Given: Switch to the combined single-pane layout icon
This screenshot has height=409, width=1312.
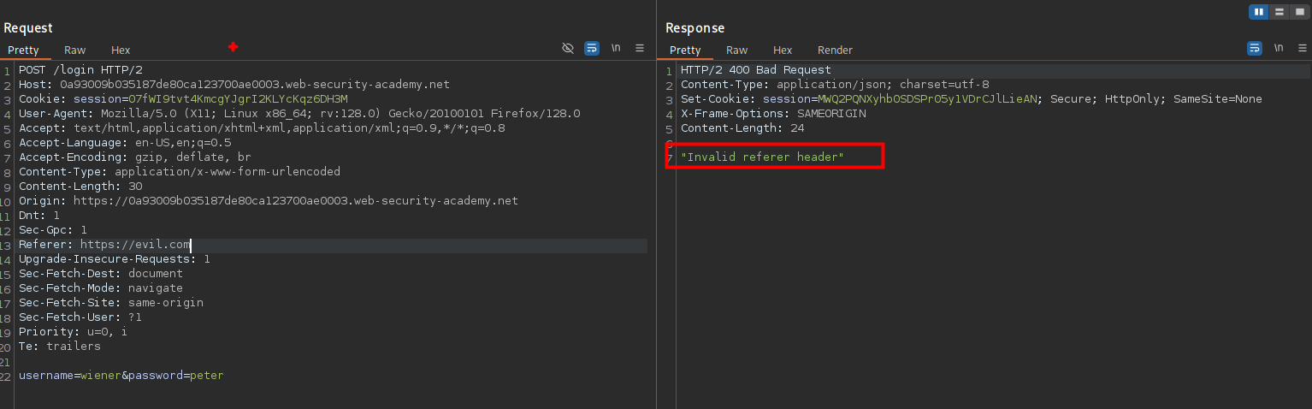Looking at the screenshot, I should (x=1298, y=12).
